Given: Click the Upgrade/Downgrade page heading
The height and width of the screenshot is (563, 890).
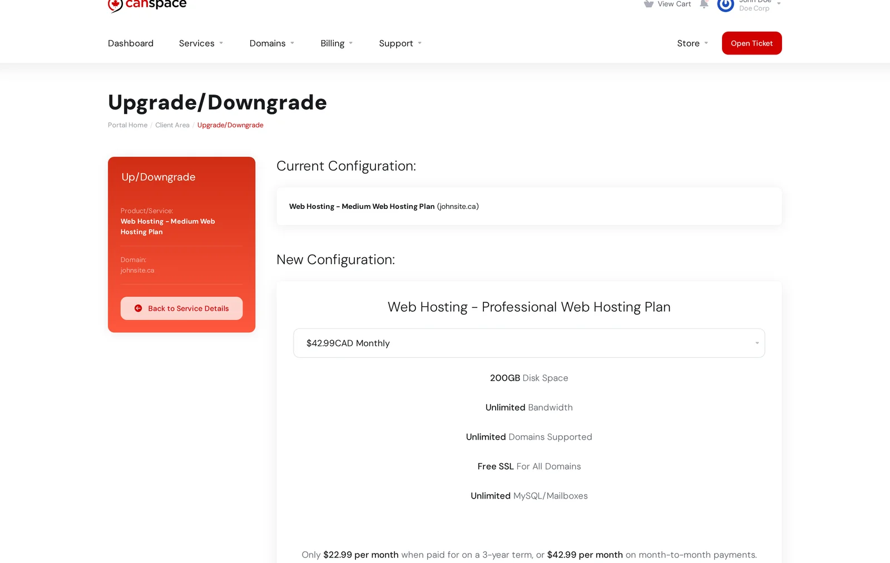Looking at the screenshot, I should coord(217,103).
